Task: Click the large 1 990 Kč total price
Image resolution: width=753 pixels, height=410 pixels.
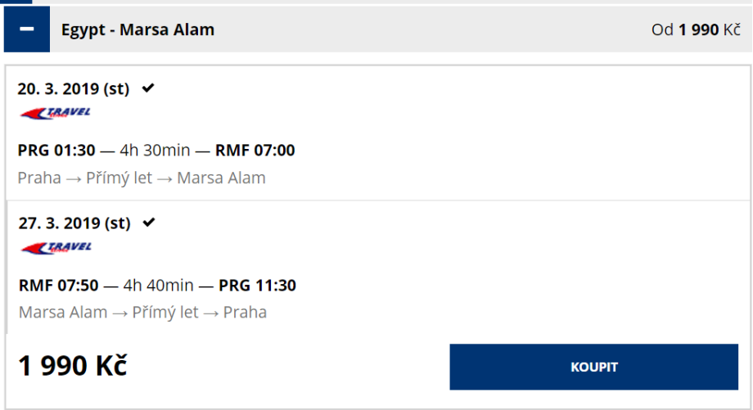Action: [73, 366]
